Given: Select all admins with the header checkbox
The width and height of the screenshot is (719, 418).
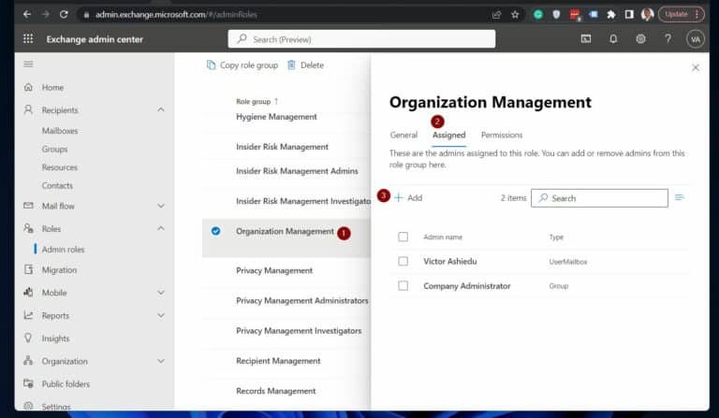Looking at the screenshot, I should pos(403,237).
